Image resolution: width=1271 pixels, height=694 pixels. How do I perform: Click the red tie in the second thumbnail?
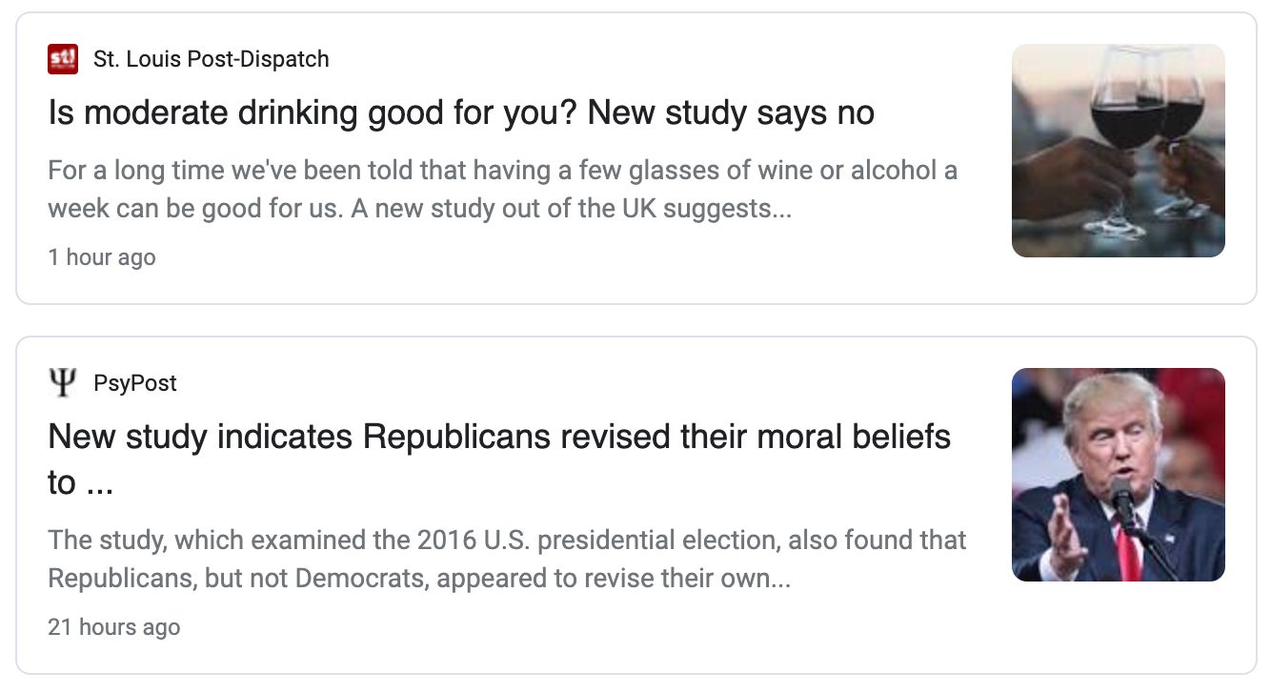point(1129,553)
